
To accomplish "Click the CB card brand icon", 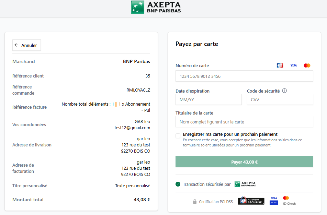I will coord(280,65).
